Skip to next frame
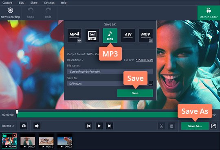 tap(110, 126)
